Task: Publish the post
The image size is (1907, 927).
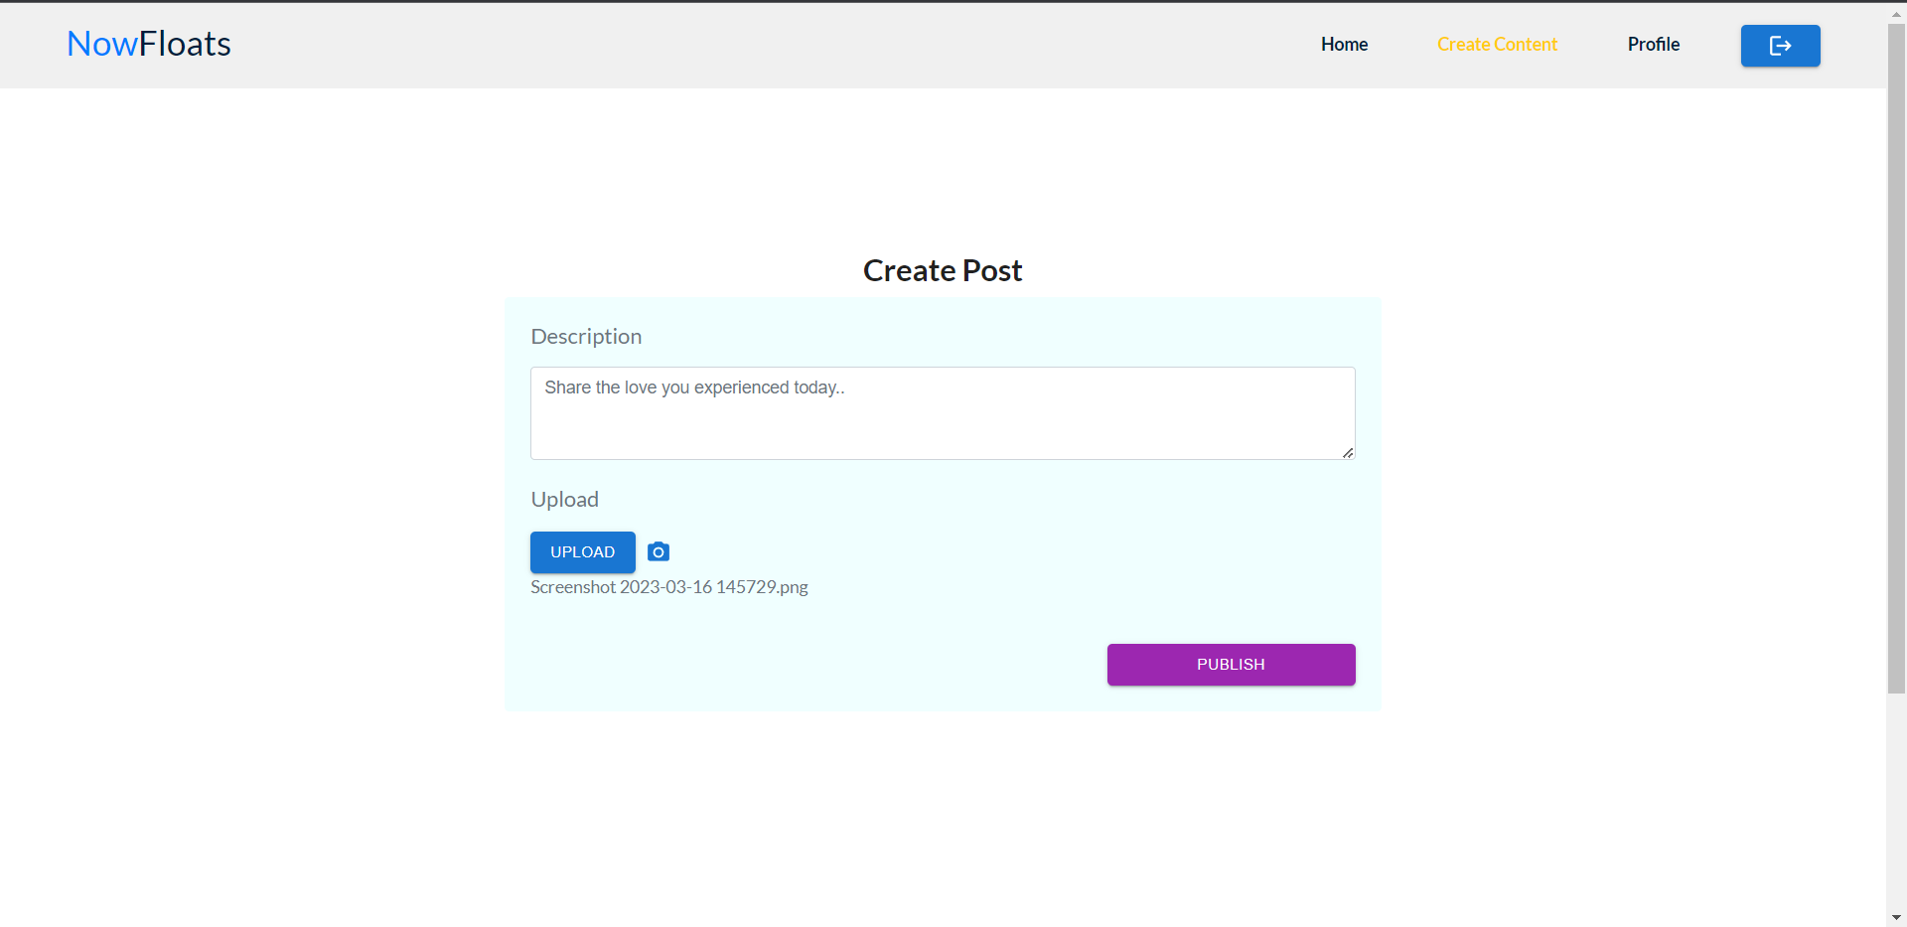Action: tap(1231, 664)
